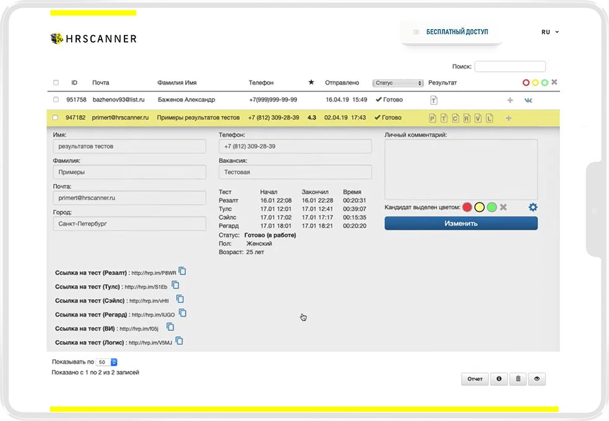
Task: Expand the Показывать по 50 dropdown
Action: coord(107,362)
